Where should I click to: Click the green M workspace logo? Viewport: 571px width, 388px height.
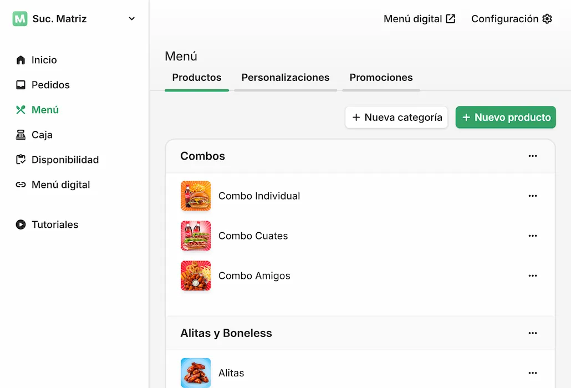tap(19, 18)
